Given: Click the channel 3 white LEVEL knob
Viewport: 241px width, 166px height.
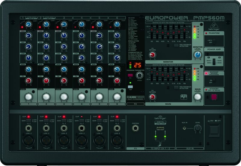Looking at the screenshot, I should coord(64,97).
